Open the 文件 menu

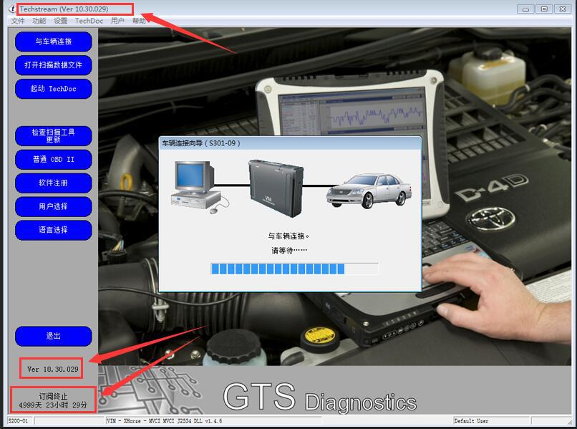[18, 21]
